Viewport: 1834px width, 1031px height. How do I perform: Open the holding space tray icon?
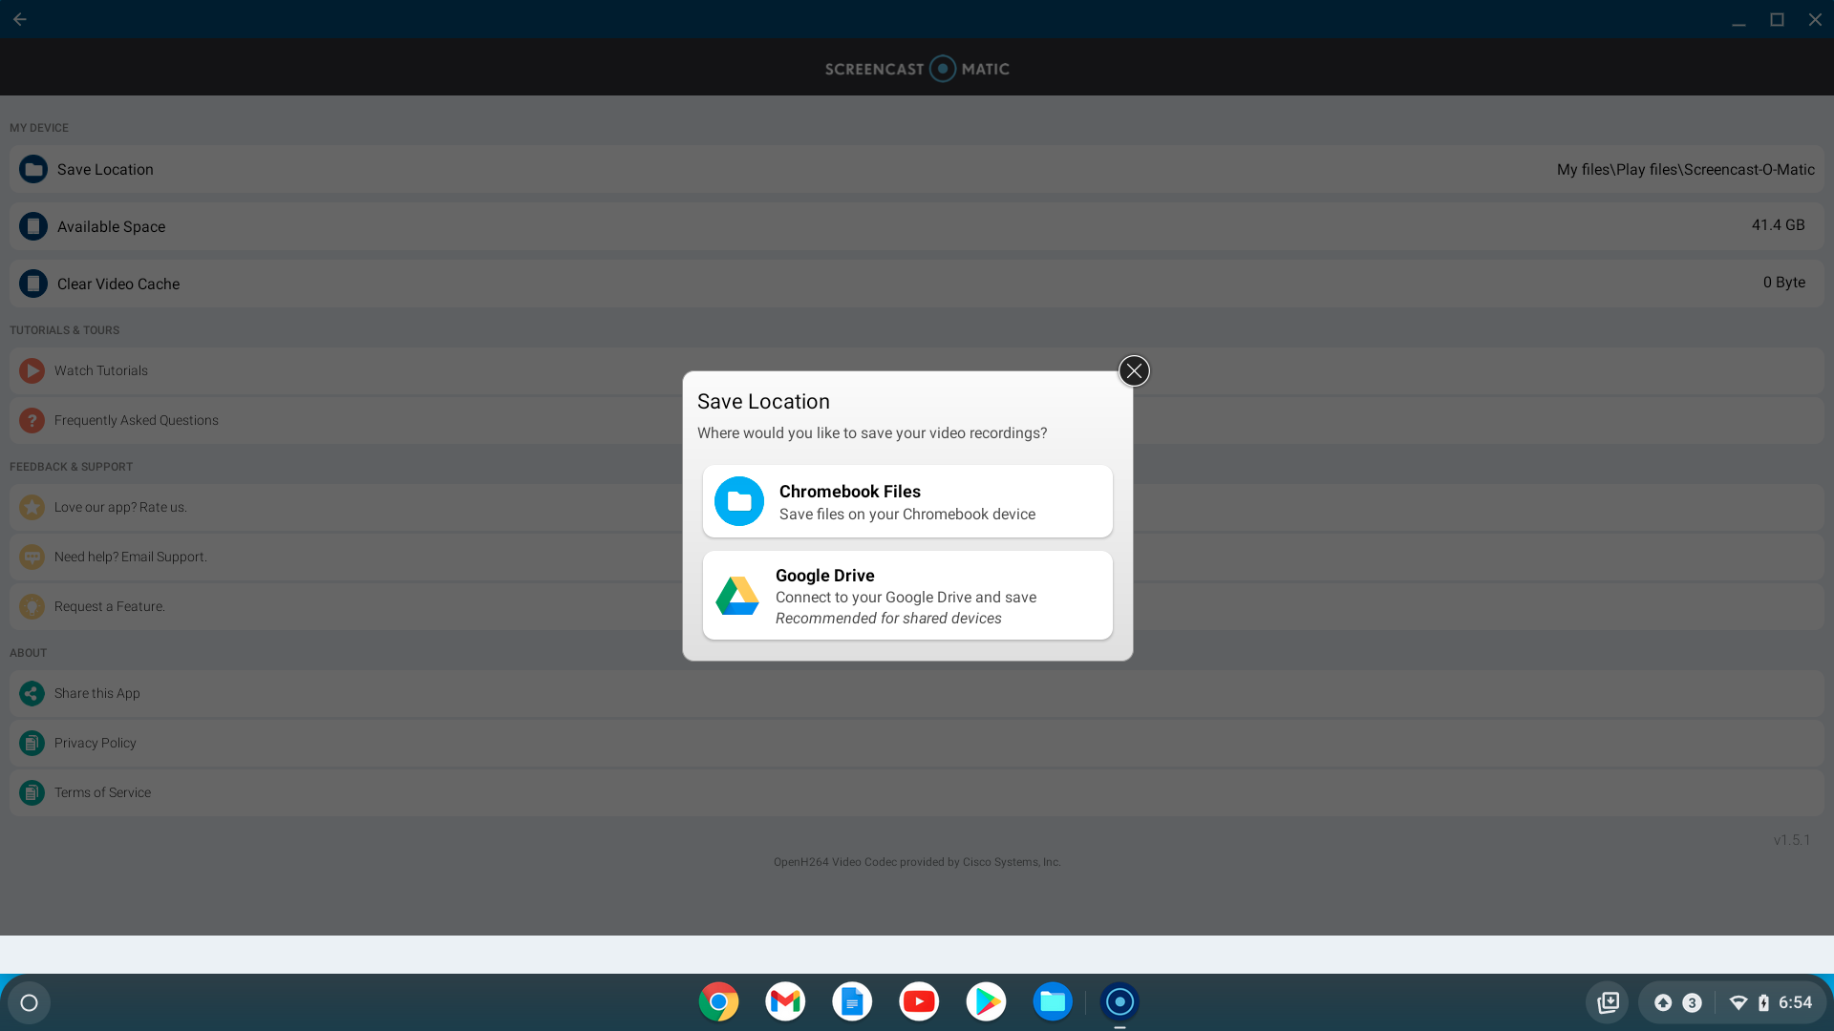1608,1002
